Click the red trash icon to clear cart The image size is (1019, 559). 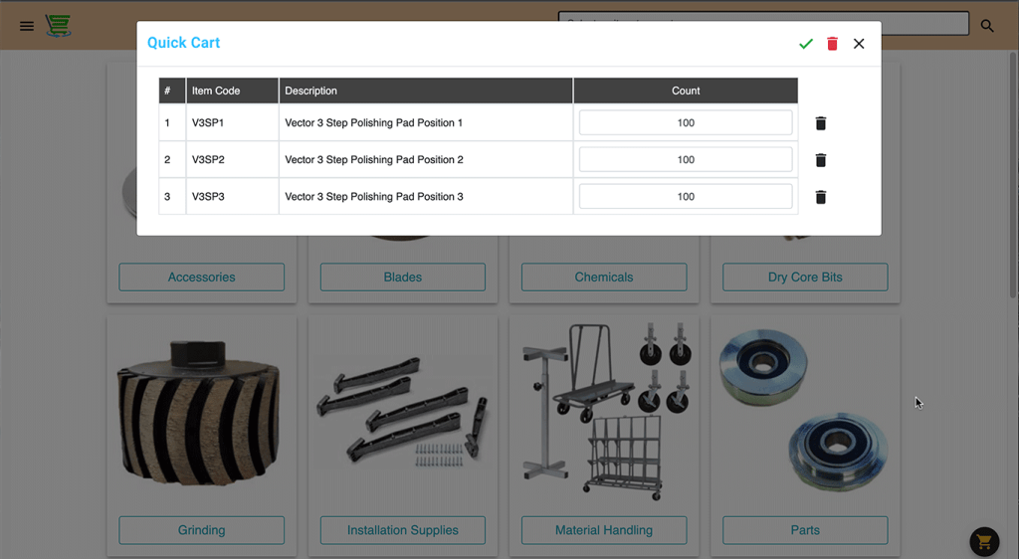pos(833,44)
